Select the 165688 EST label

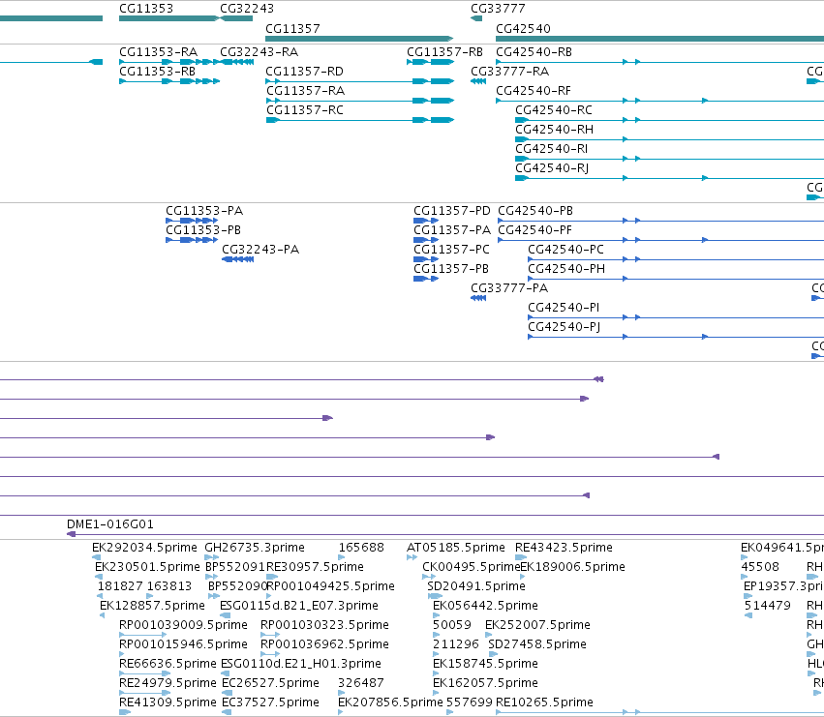pyautogui.click(x=361, y=548)
